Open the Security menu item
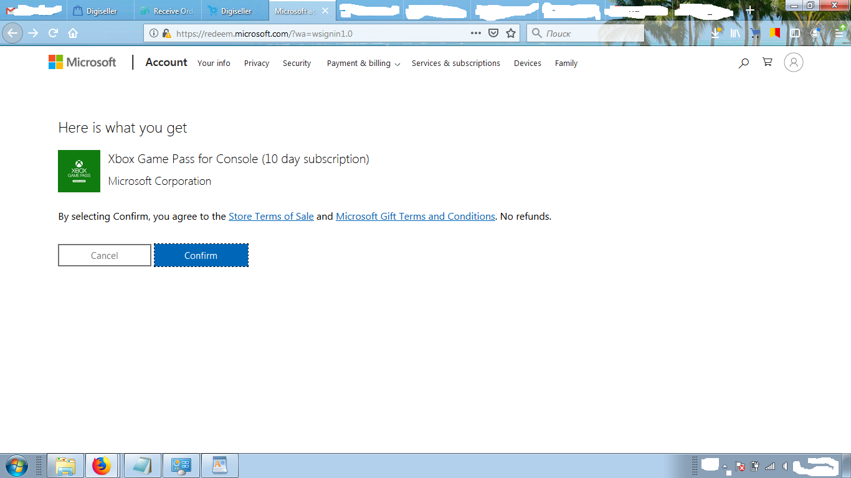 297,63
